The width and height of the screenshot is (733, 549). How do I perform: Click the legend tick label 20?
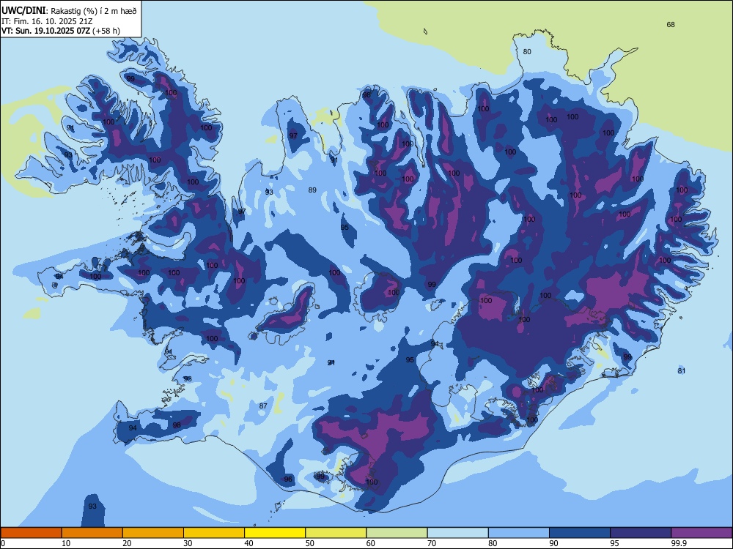click(x=127, y=543)
